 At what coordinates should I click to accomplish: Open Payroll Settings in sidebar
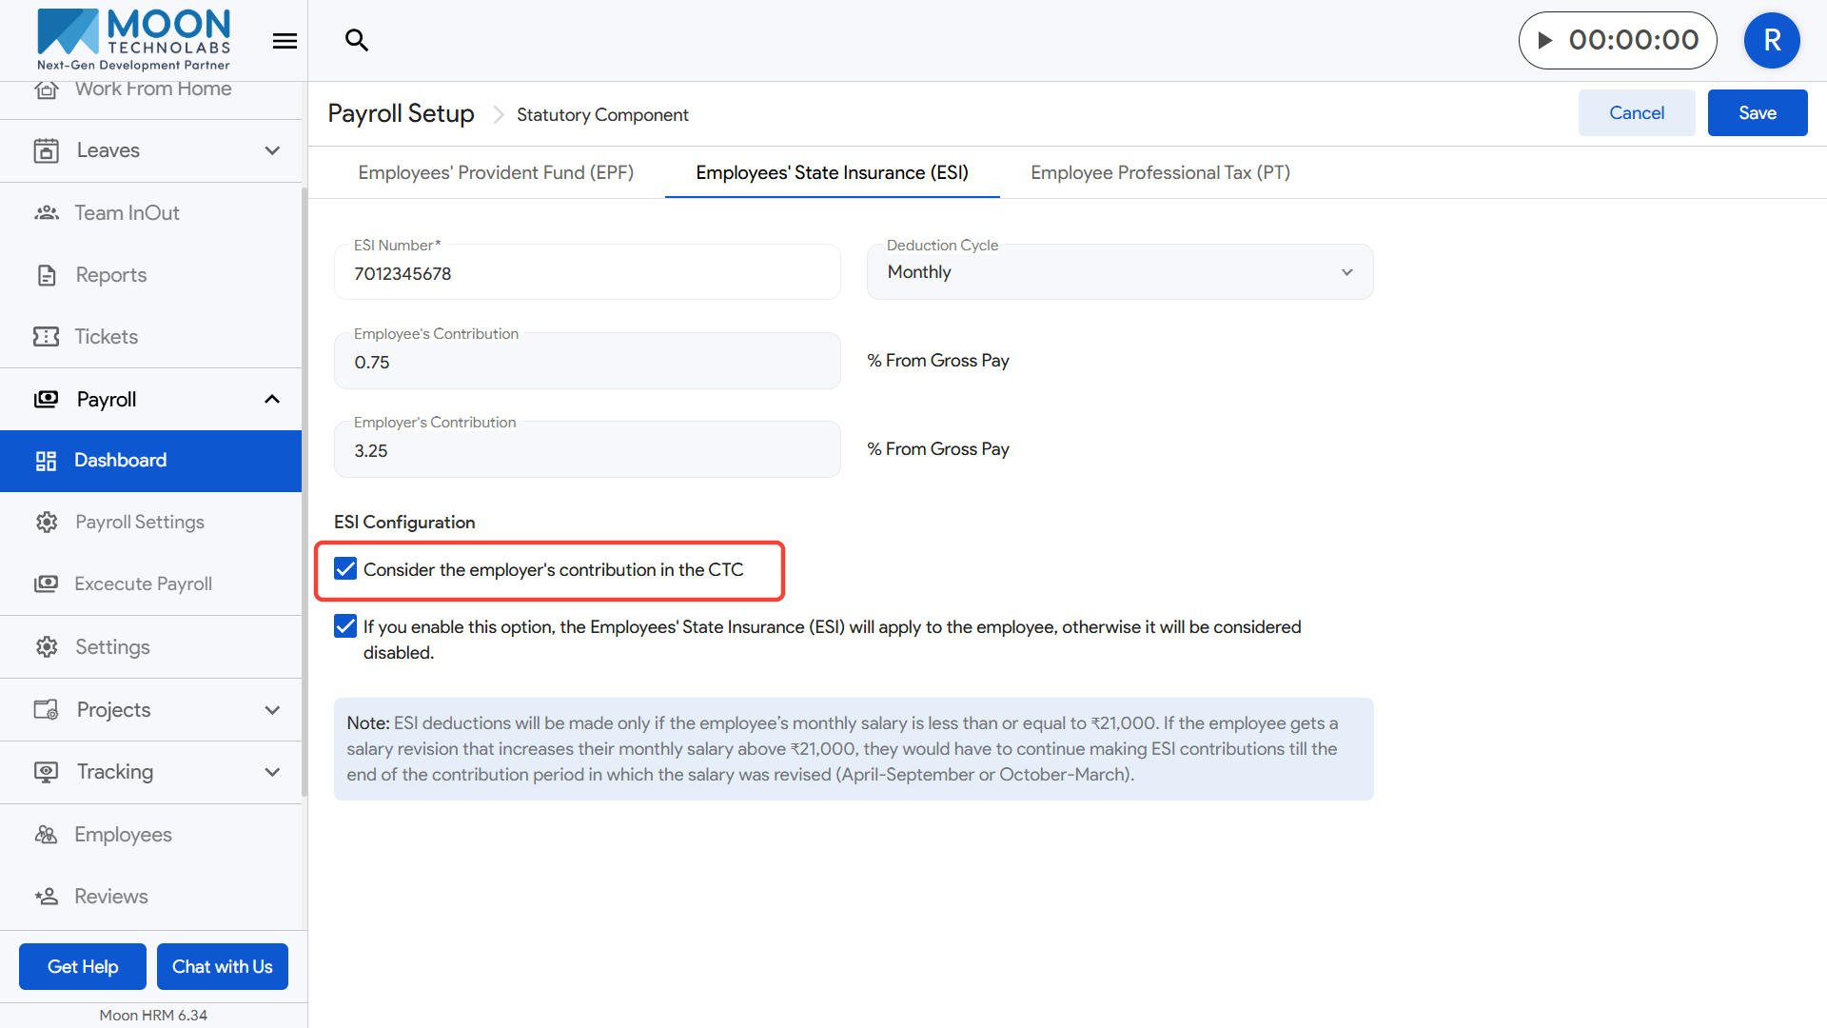(139, 522)
